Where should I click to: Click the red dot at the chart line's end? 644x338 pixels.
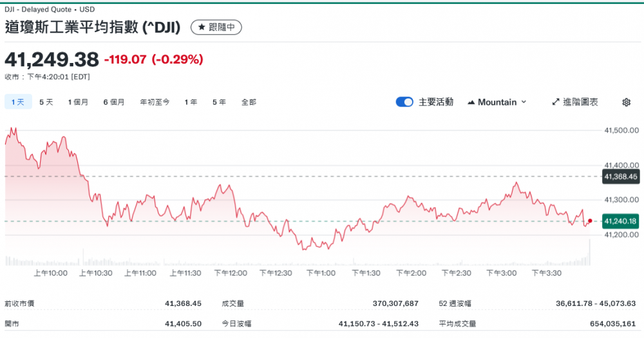click(590, 221)
